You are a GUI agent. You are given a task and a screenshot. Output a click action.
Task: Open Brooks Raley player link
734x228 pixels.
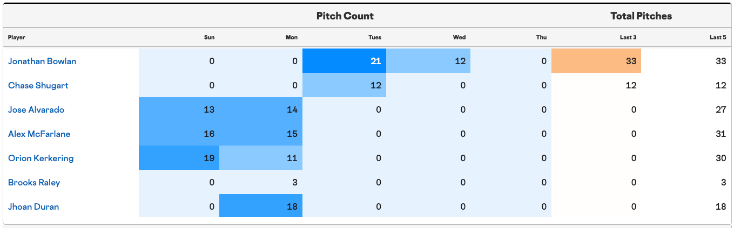pyautogui.click(x=34, y=182)
